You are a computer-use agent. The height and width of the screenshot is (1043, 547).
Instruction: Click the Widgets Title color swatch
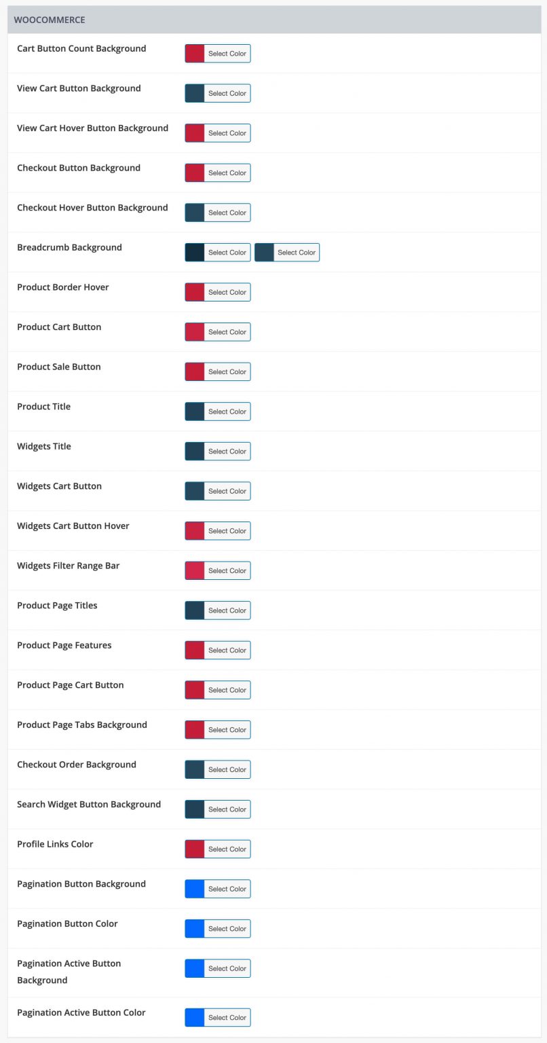tap(195, 452)
